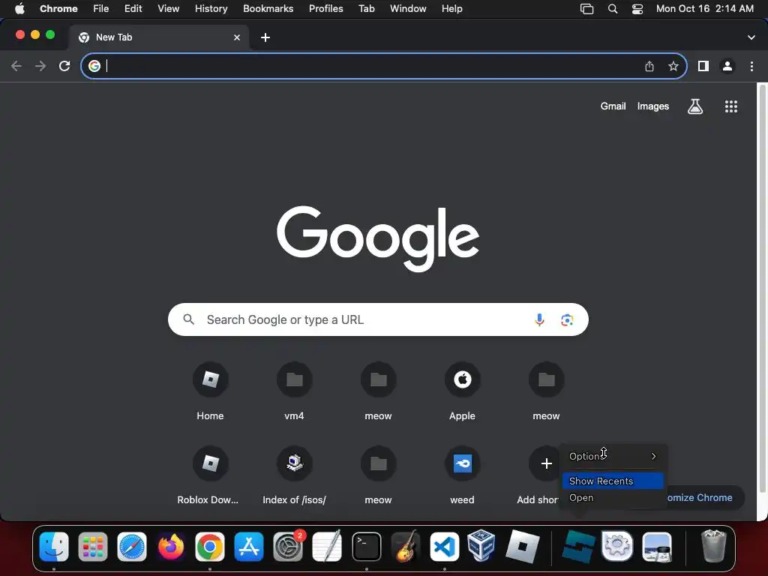This screenshot has height=576, width=768.
Task: Expand the Options submenu arrow
Action: [x=653, y=456]
